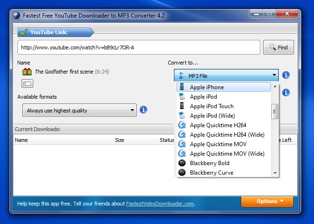Viewport: 314px width, 224px height.
Task: Choose Apple Quicktime MOV format
Action: (224, 144)
